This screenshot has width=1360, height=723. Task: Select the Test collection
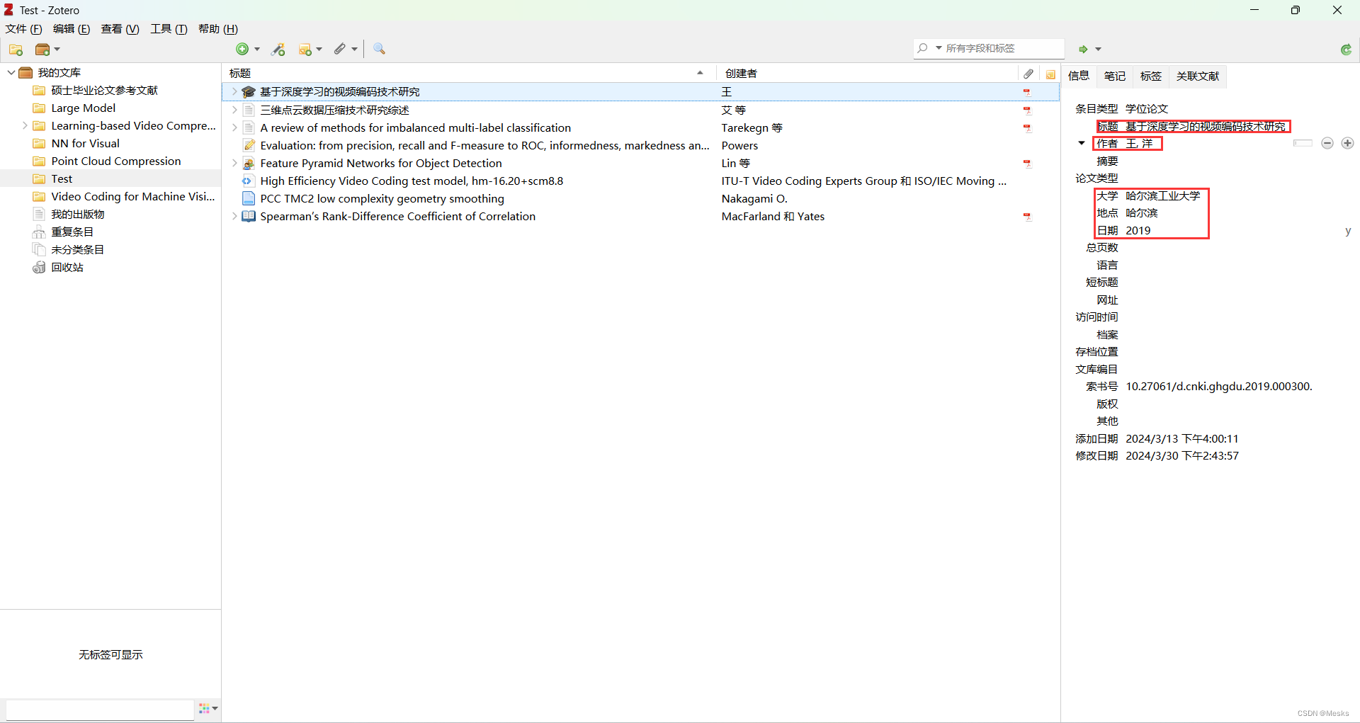pyautogui.click(x=62, y=179)
